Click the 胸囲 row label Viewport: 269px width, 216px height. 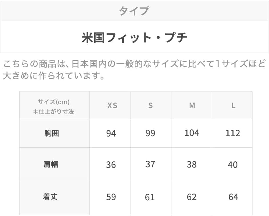[x=52, y=133]
